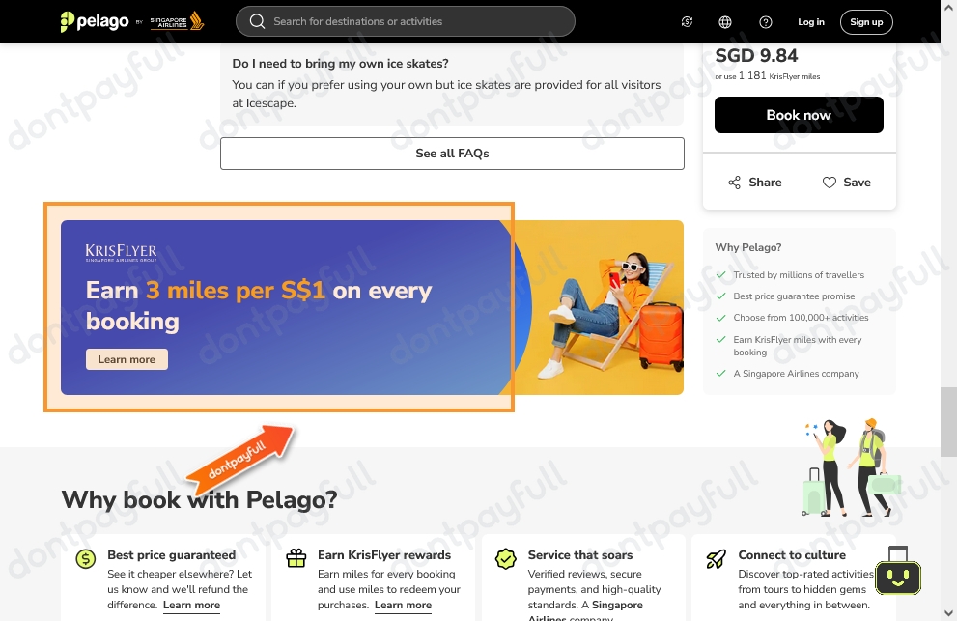Open the language globe icon
Screen dimensions: 957x621
tap(725, 22)
